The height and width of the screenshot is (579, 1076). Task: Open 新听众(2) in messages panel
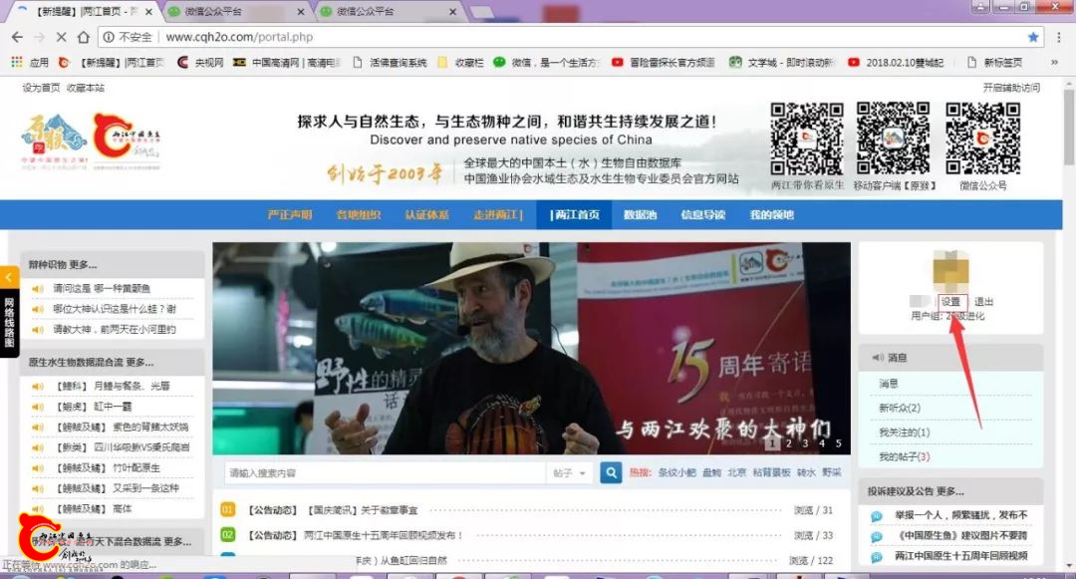point(900,409)
